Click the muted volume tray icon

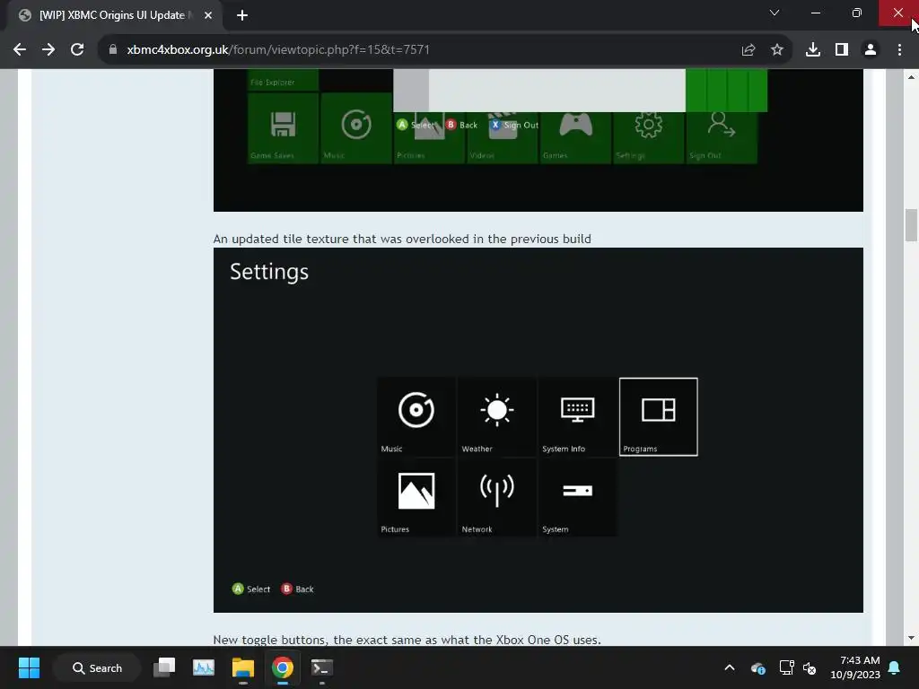tap(810, 667)
